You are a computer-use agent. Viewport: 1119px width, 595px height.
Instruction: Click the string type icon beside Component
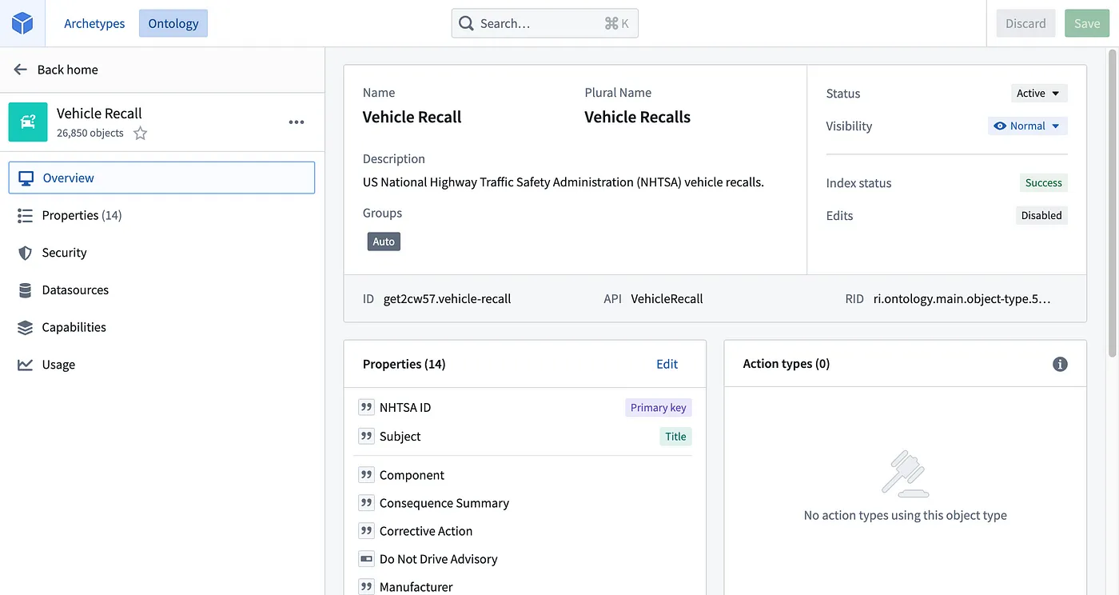click(x=366, y=475)
